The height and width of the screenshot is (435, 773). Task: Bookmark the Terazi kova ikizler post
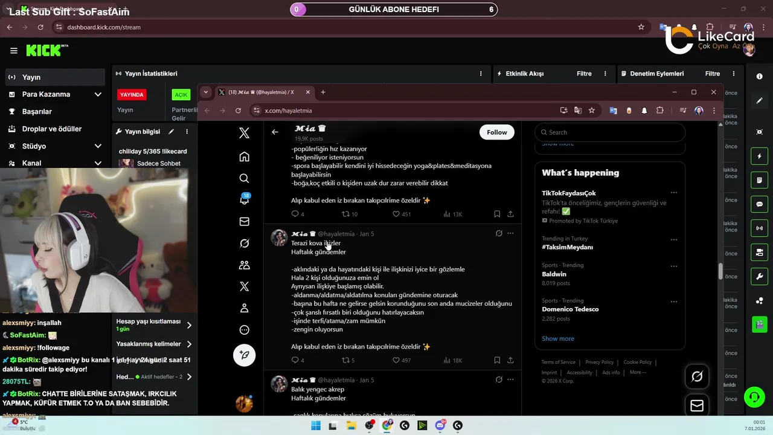tap(497, 360)
